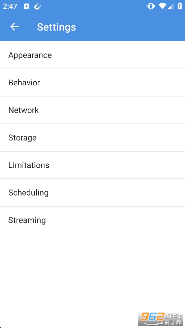The height and width of the screenshot is (328, 185).
Task: Click blank white area below Streaming
Action: pos(92,272)
